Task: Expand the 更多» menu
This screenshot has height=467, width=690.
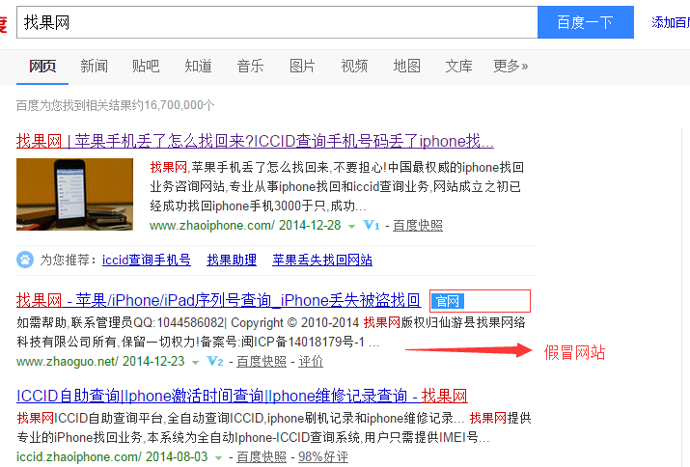Action: point(511,66)
